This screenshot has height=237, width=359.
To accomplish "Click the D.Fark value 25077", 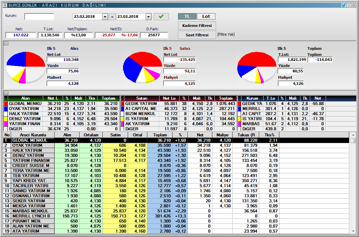I will [154, 35].
